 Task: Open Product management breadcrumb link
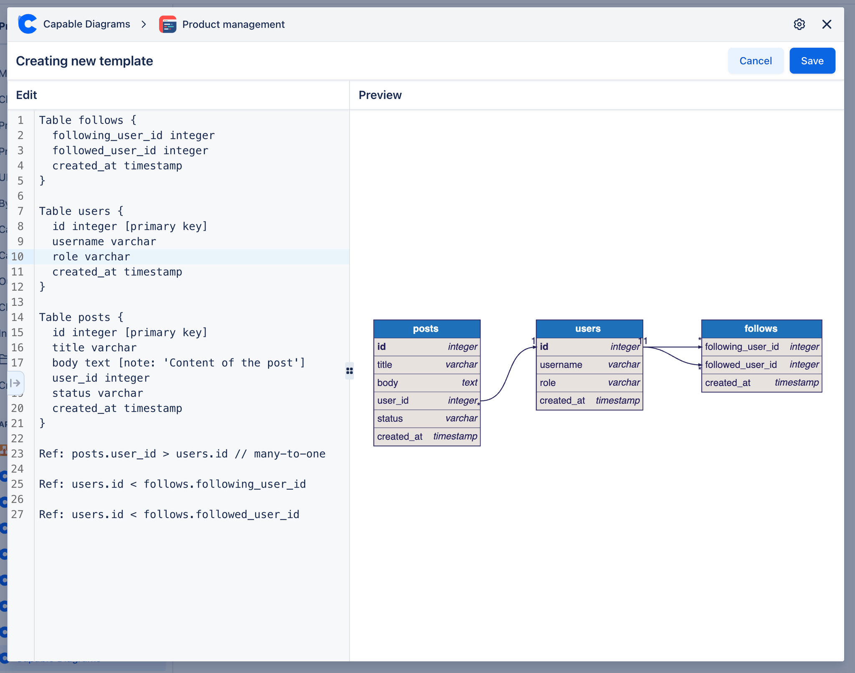click(233, 24)
